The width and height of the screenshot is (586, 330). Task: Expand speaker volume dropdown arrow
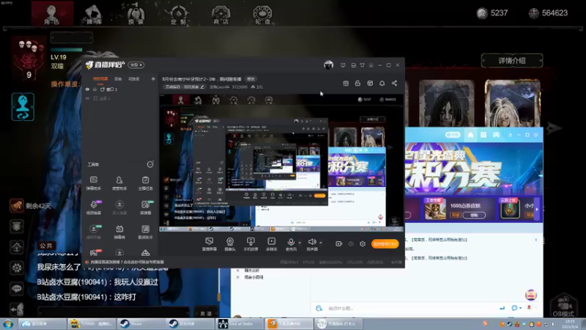tap(321, 243)
